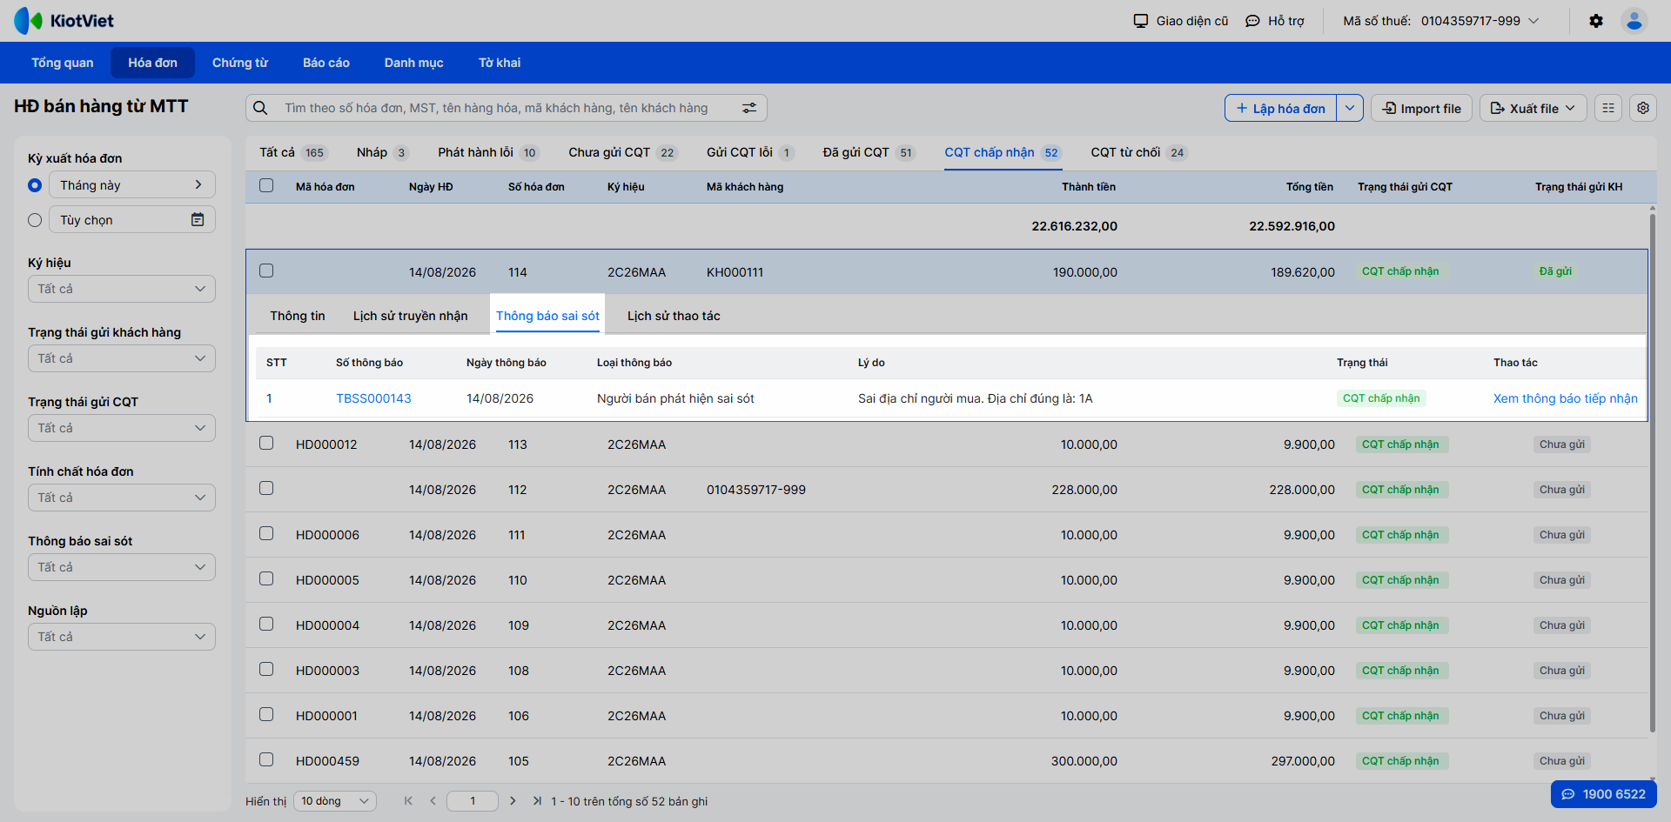Open the Tờ khai menu
The image size is (1671, 822).
(x=500, y=63)
